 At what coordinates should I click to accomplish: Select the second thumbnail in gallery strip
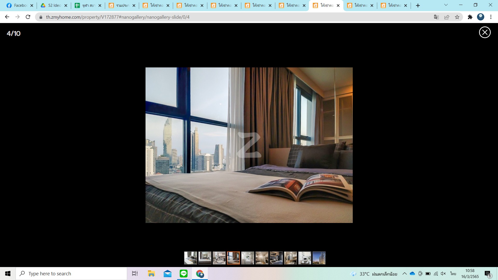[x=205, y=258]
